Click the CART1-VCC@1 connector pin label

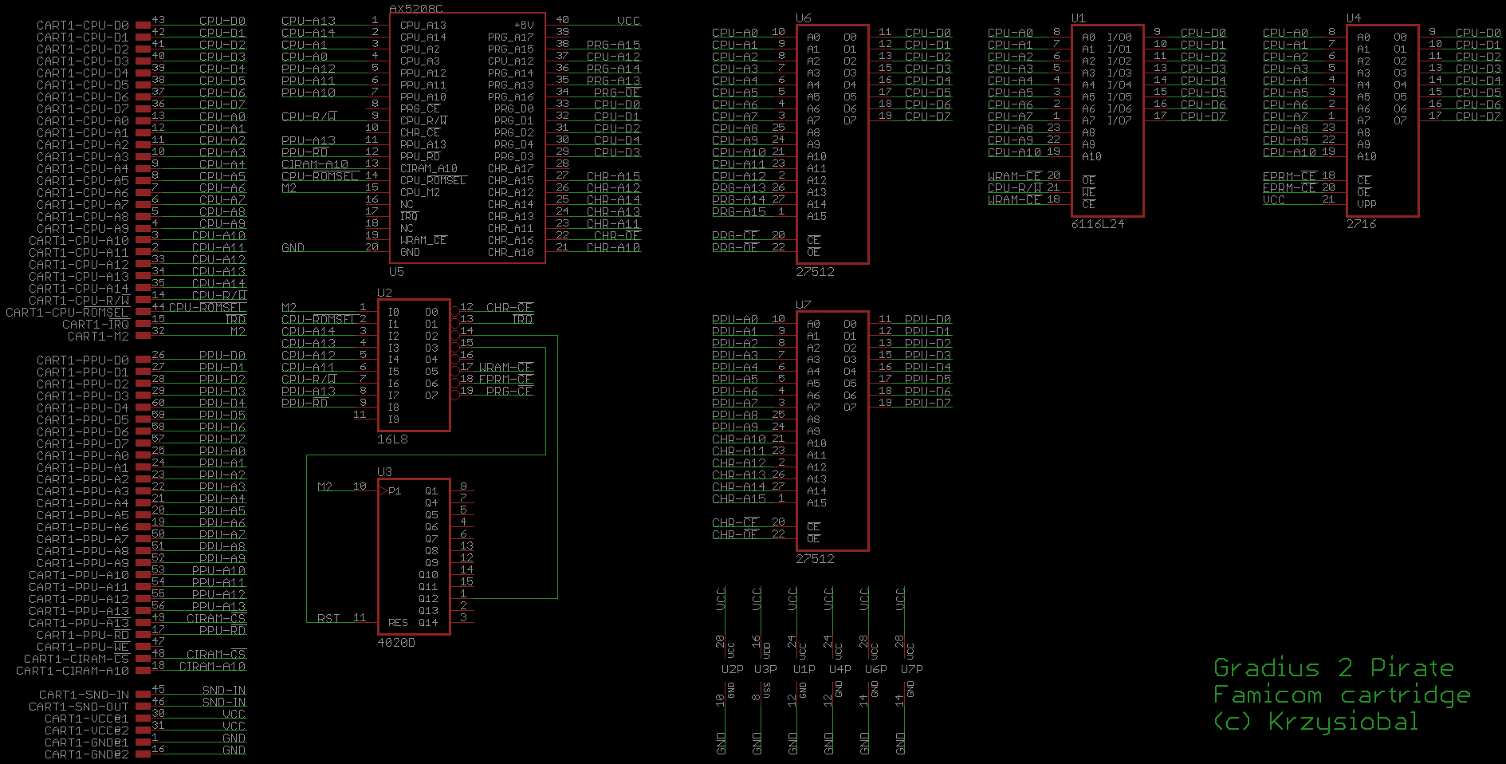(x=86, y=719)
